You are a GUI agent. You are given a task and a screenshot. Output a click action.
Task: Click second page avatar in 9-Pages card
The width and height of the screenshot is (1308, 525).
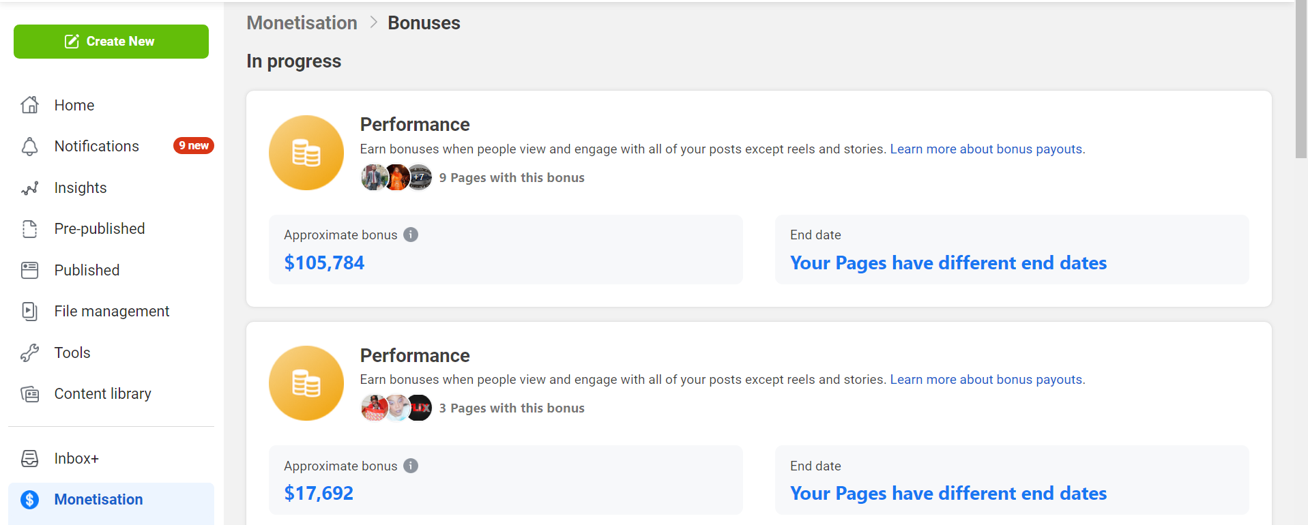click(x=398, y=177)
